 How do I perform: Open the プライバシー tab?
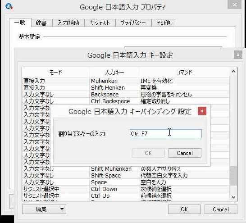tap(133, 23)
